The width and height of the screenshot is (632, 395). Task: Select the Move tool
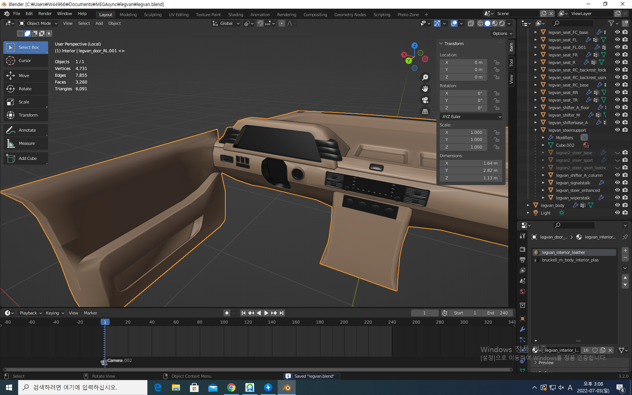(x=24, y=76)
